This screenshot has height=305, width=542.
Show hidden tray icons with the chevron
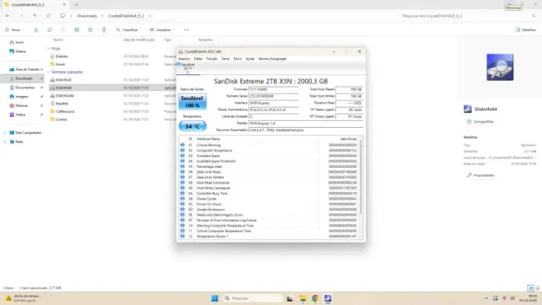(x=486, y=299)
